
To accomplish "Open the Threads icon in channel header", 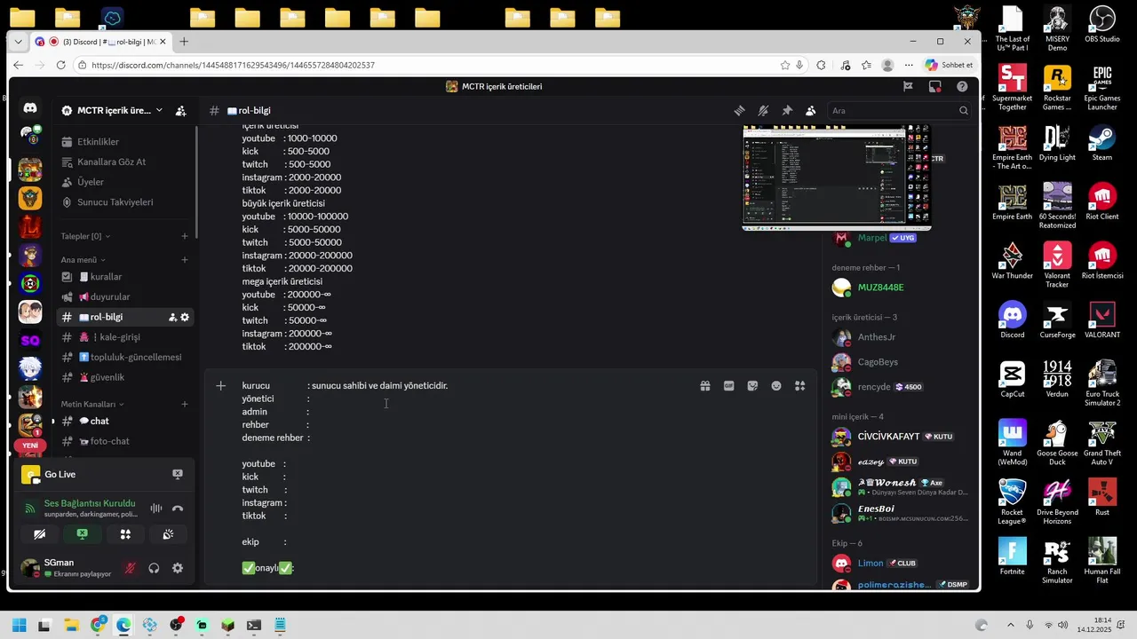I will pyautogui.click(x=739, y=111).
